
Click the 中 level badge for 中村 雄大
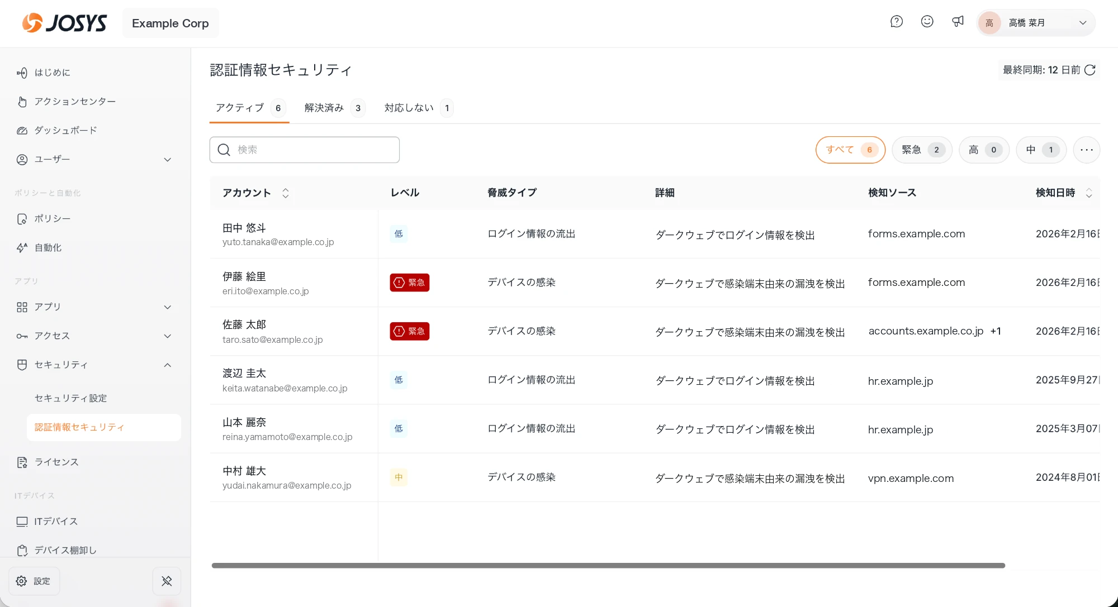click(x=399, y=478)
